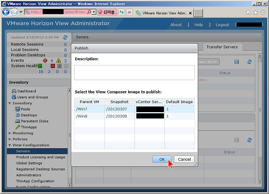Click the Inventory panel scroll-down arrow

point(69,185)
